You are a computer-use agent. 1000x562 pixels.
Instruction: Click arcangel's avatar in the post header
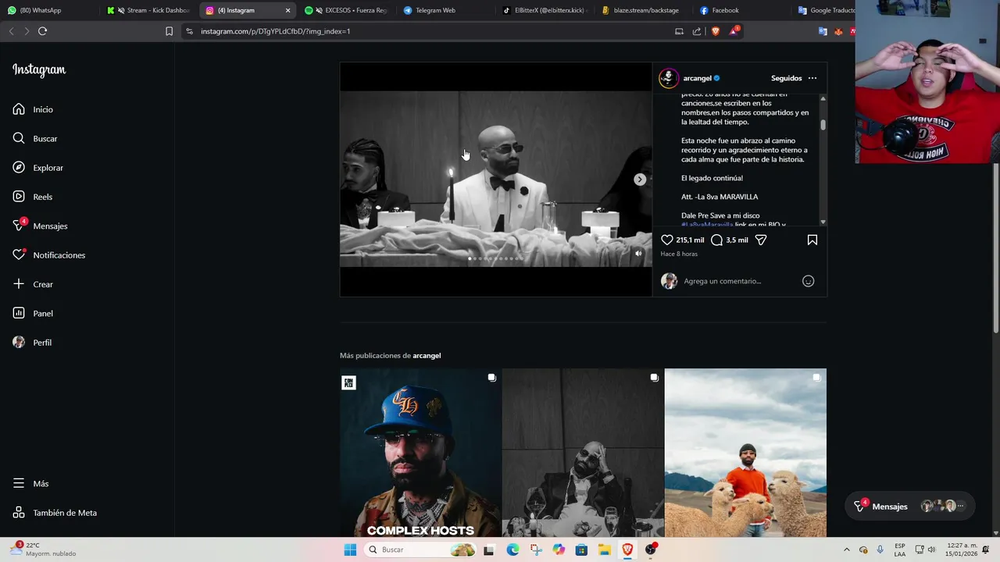click(x=668, y=78)
